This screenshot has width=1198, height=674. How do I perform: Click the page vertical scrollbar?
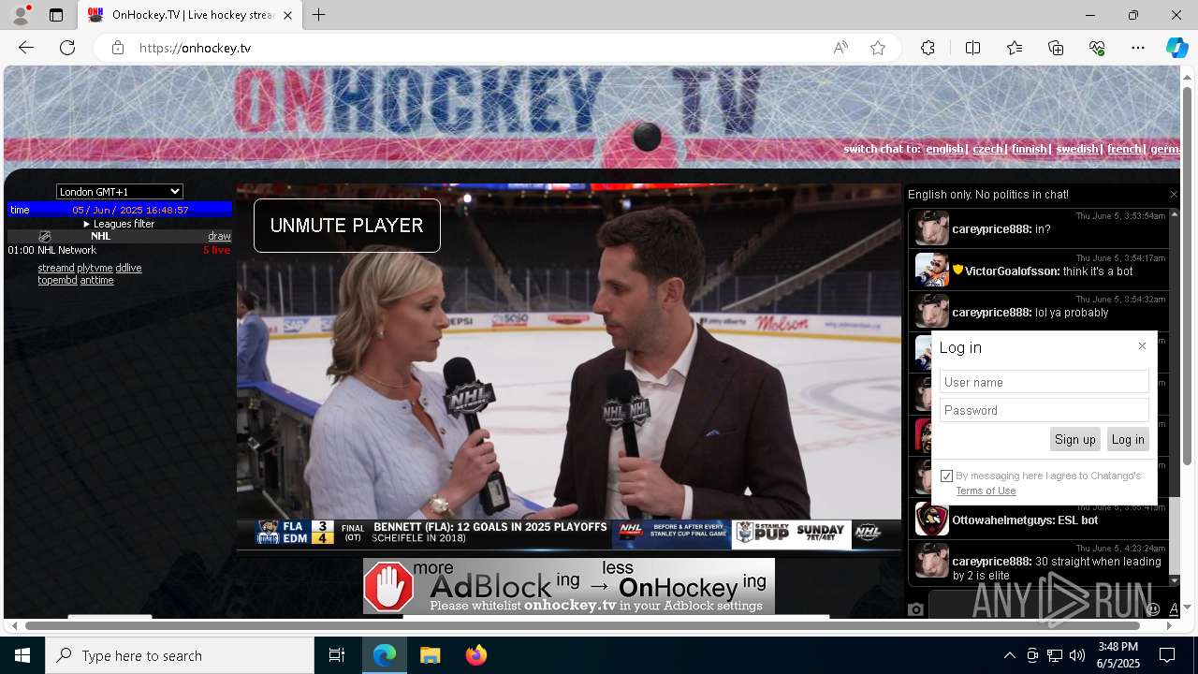(x=1188, y=276)
